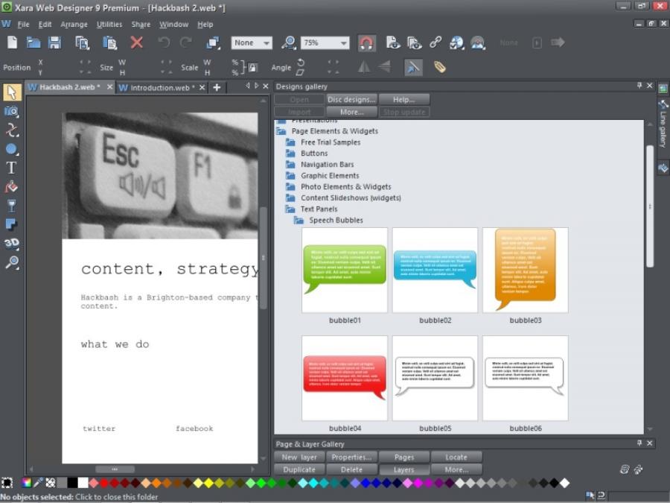
Task: Click the Copy icon in toolbar
Action: click(82, 42)
